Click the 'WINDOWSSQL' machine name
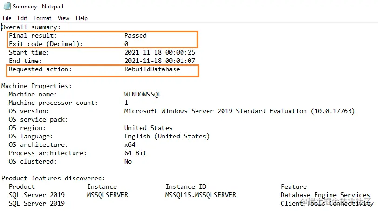This screenshot has height=213, width=378. tap(143, 95)
